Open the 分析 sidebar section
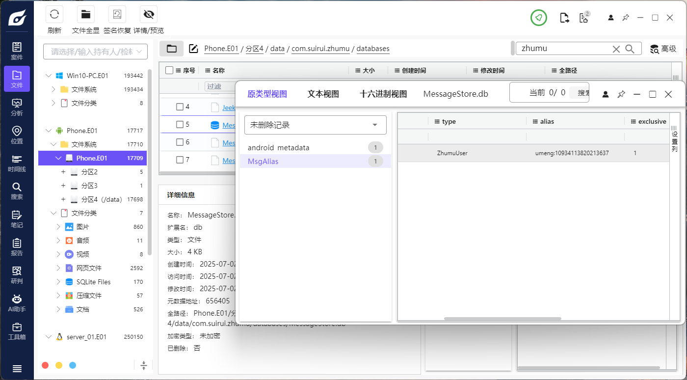The image size is (687, 380). (17, 107)
